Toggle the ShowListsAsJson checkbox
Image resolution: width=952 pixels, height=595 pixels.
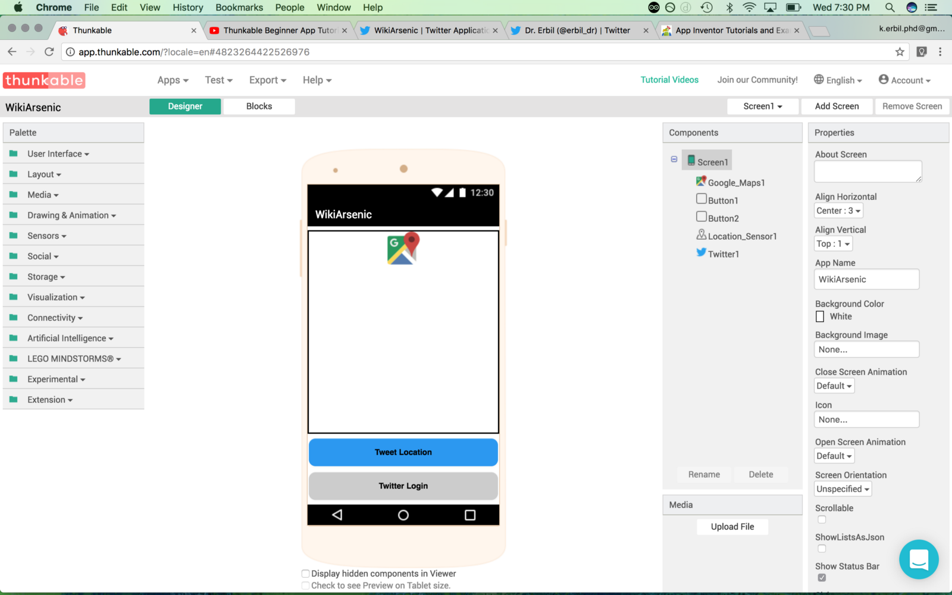click(x=822, y=549)
